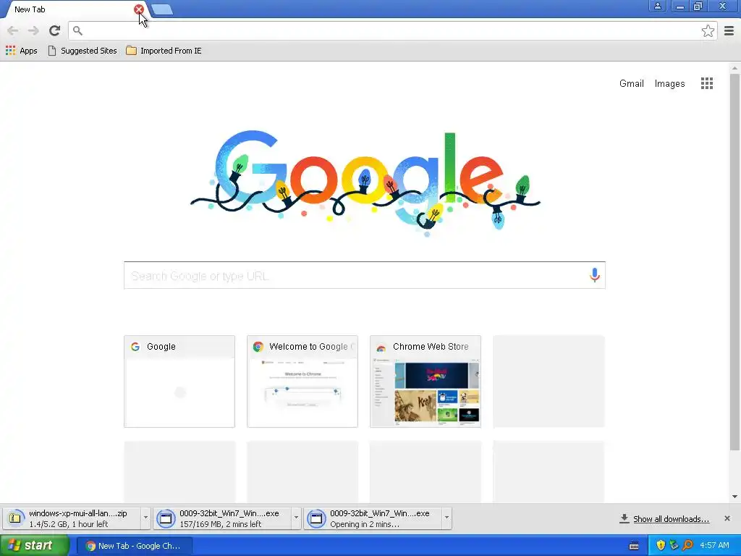Focus the Search Google or type URL box

pyautogui.click(x=365, y=275)
